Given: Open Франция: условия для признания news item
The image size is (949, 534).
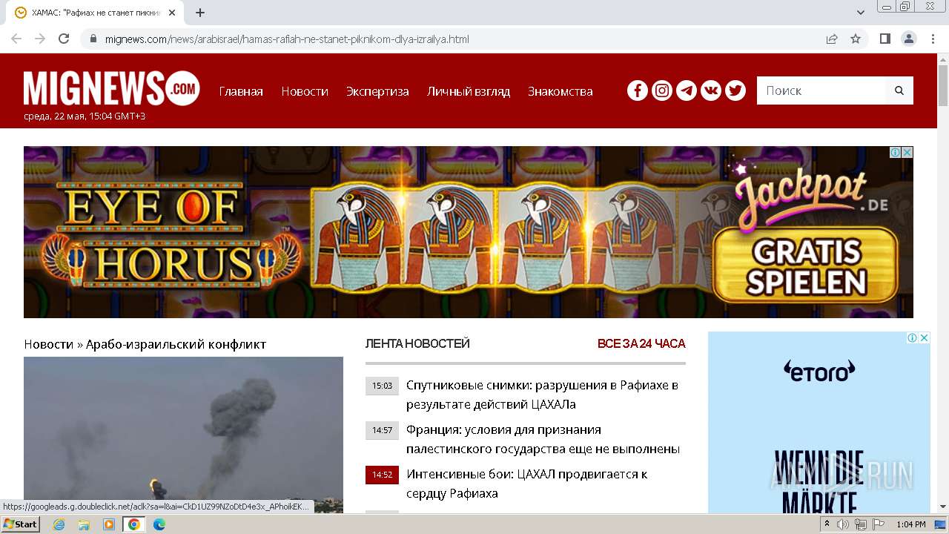Looking at the screenshot, I should [x=543, y=439].
